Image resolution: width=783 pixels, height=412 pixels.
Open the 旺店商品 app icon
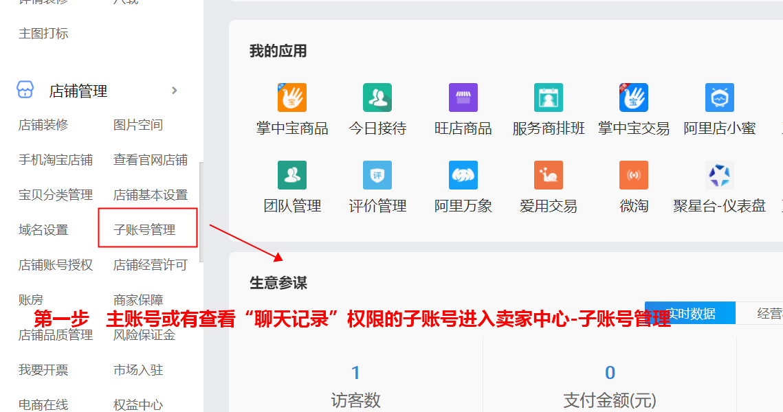[463, 98]
